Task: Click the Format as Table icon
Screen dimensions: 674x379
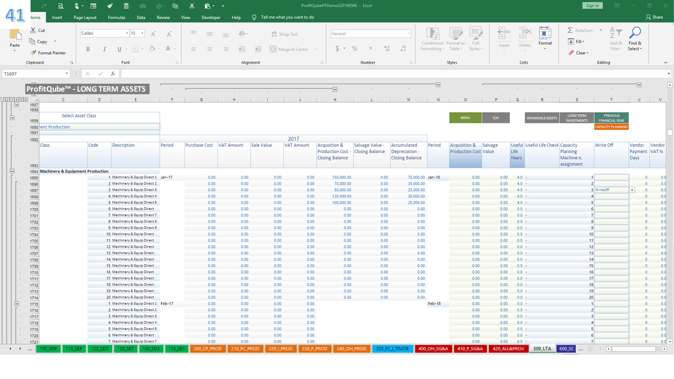Action: click(x=455, y=34)
